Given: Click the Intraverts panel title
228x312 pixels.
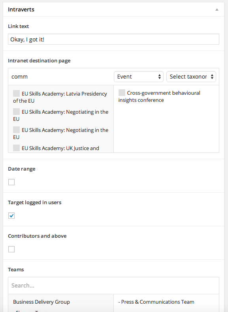Looking at the screenshot, I should pyautogui.click(x=21, y=9).
